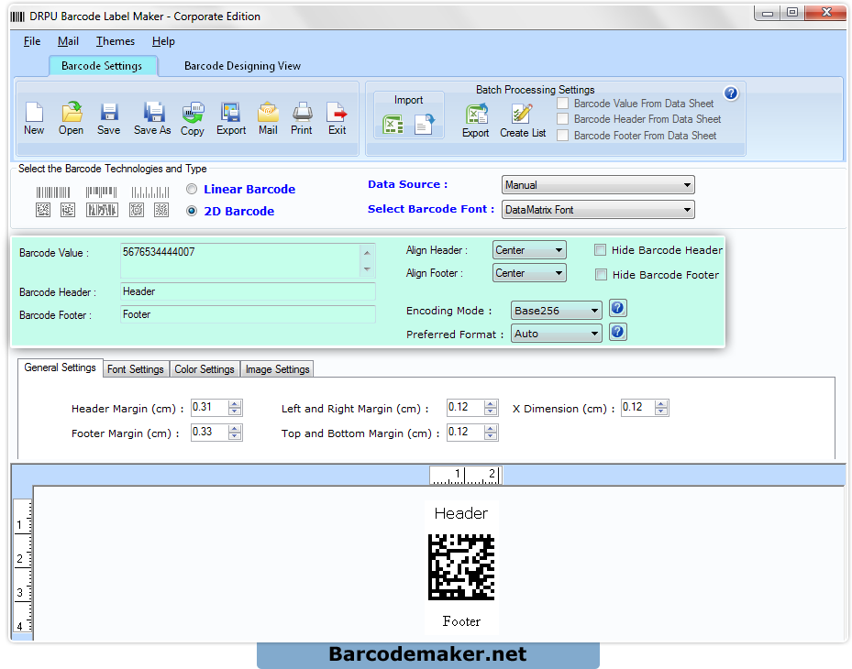Click the Exit toolbar icon
The width and height of the screenshot is (852, 669).
point(337,113)
